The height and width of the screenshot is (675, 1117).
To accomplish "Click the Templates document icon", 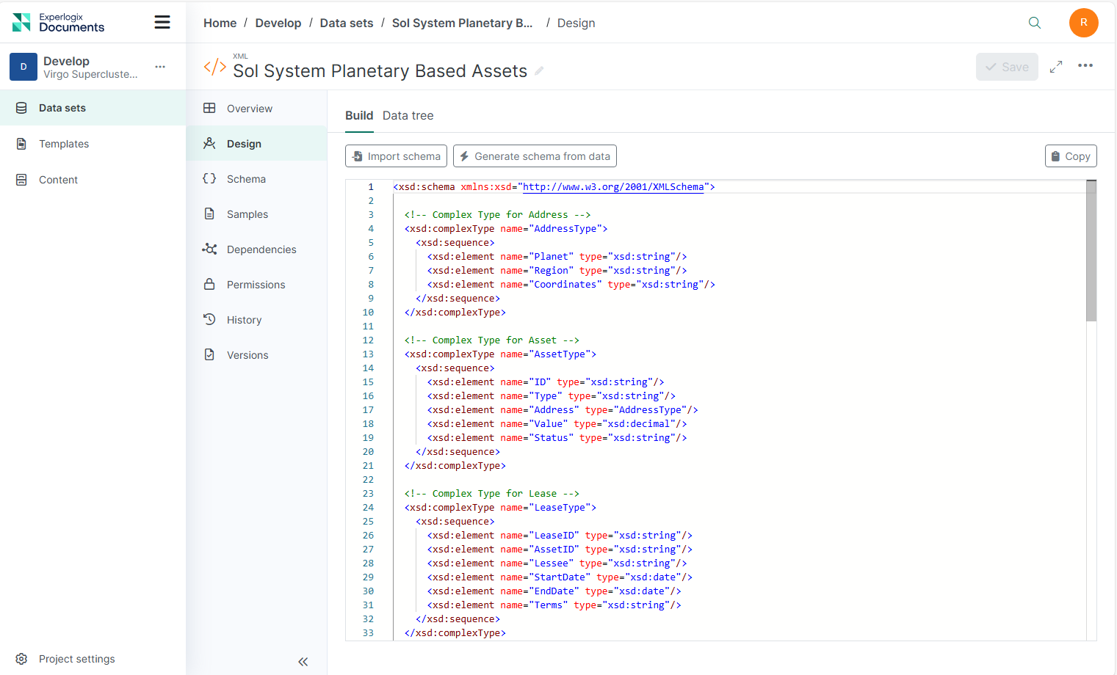I will [21, 144].
